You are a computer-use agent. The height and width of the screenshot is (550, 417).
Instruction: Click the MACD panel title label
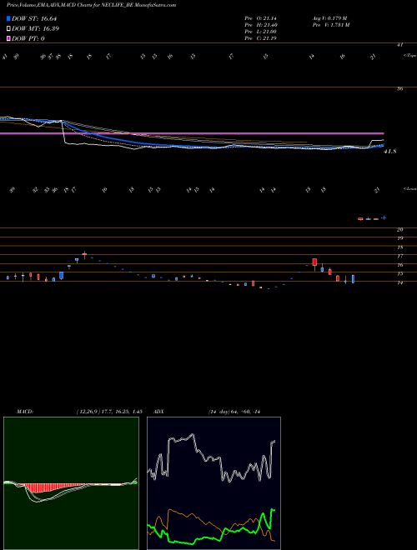[x=25, y=412]
